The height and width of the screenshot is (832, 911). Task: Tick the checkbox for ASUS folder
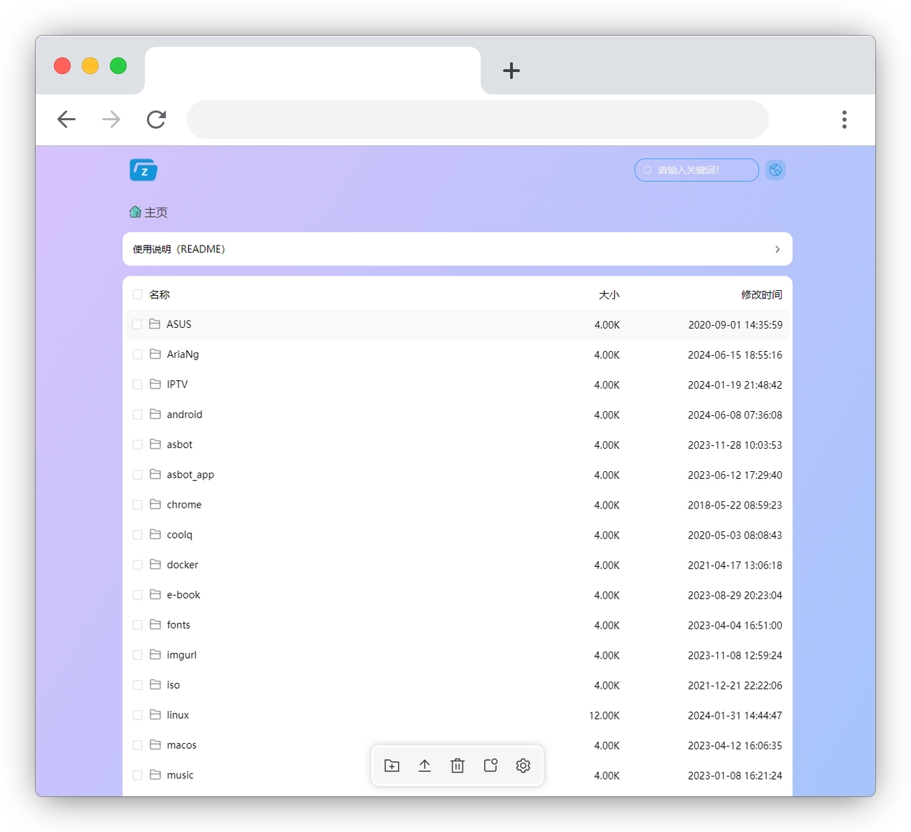(137, 324)
